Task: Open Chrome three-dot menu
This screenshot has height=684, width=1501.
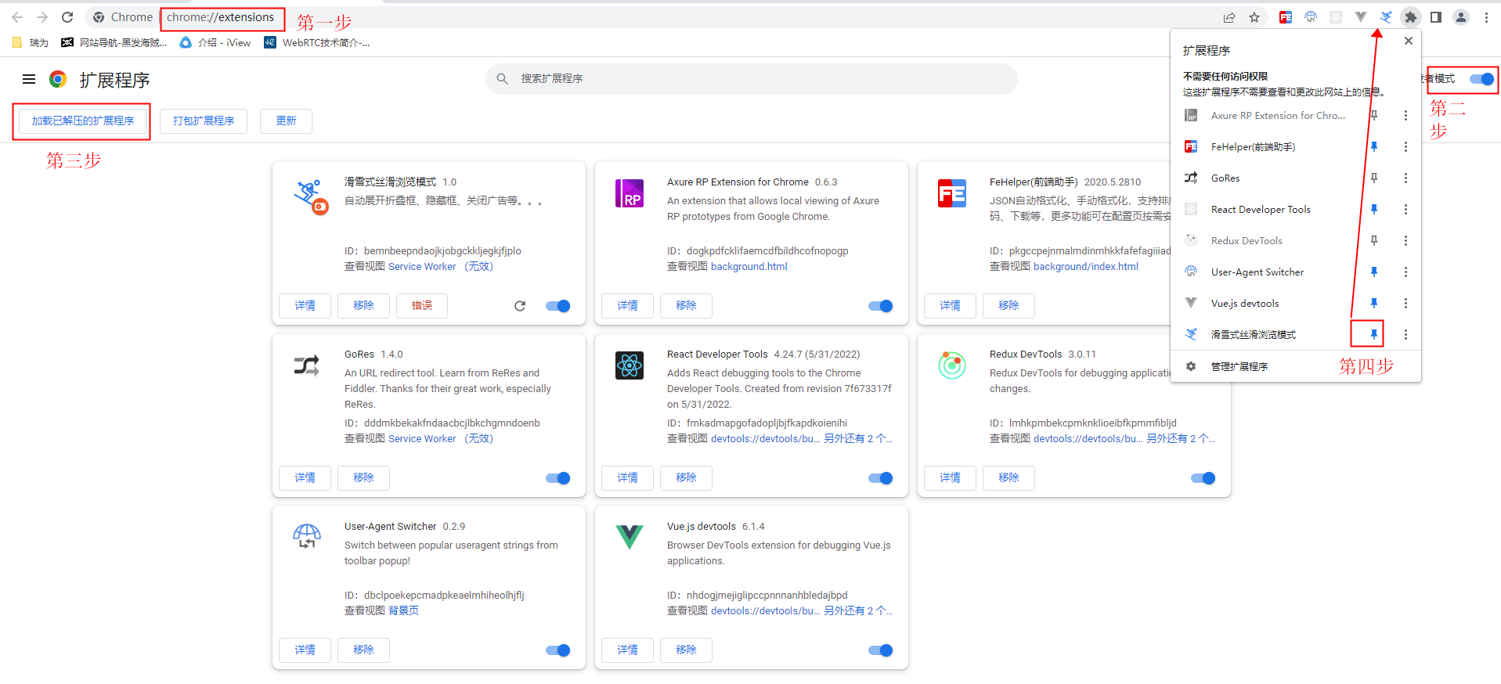Action: (1486, 17)
